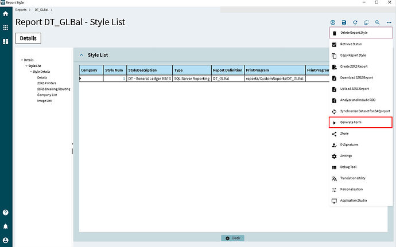The width and height of the screenshot is (396, 247).
Task: Open Company List in the tree
Action: [x=47, y=95]
